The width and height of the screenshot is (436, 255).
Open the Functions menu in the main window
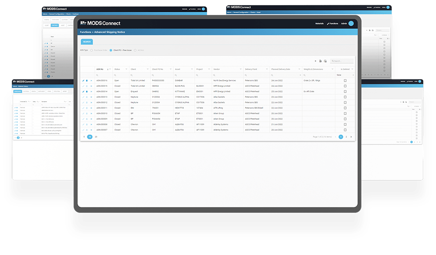[332, 24]
